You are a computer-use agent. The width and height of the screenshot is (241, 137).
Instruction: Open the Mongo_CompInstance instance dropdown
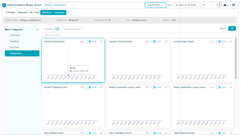pos(60,5)
